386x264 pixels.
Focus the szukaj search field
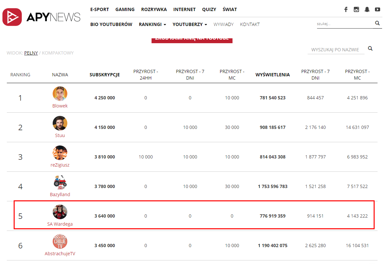[345, 24]
